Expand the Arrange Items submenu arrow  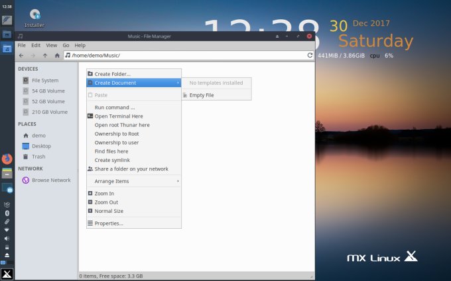click(178, 181)
